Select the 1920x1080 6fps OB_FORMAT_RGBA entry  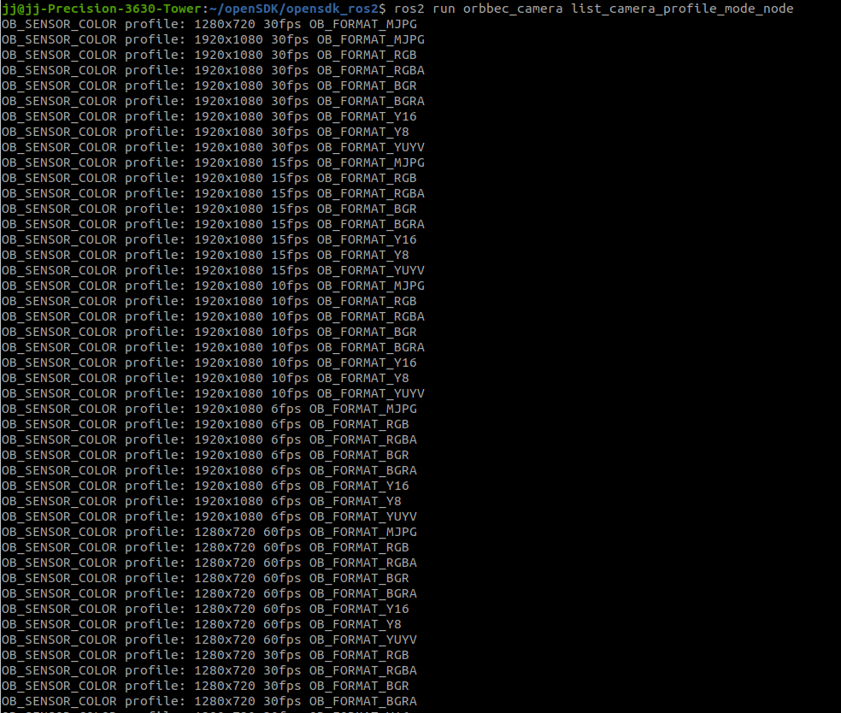(x=209, y=439)
